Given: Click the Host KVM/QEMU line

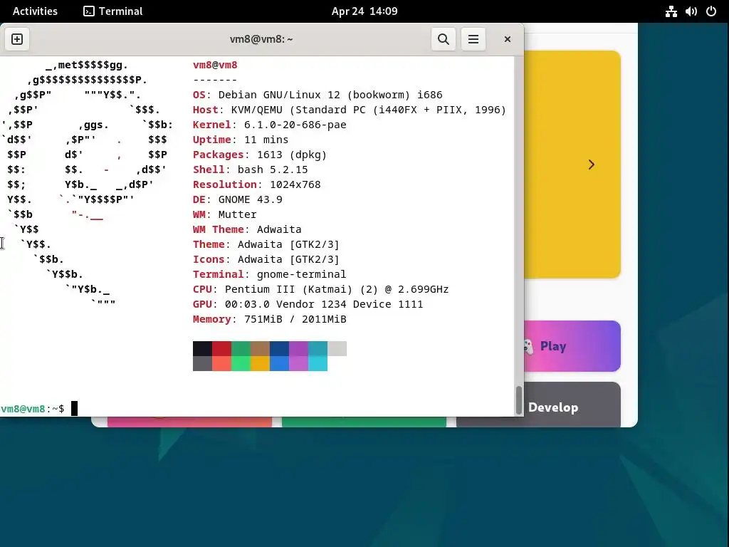Looking at the screenshot, I should tap(349, 110).
